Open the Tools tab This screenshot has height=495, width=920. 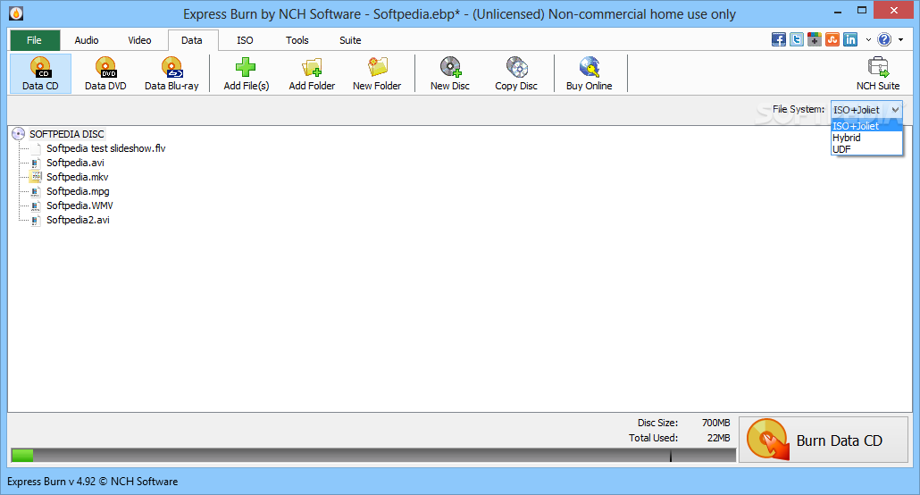pos(297,40)
